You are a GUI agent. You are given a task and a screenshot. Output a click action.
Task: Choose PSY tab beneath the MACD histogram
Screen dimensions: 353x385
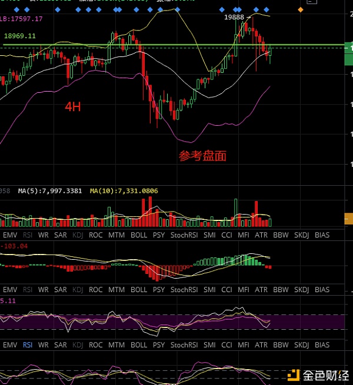click(x=159, y=290)
